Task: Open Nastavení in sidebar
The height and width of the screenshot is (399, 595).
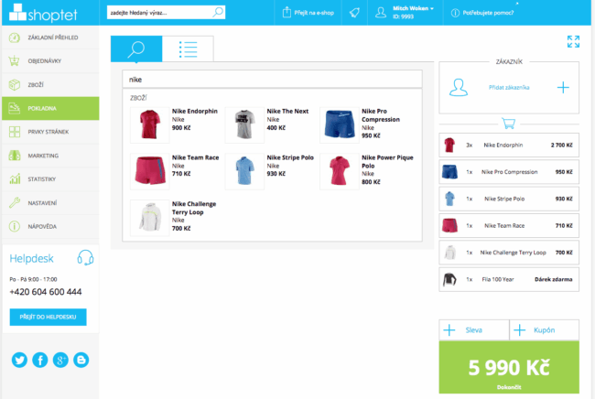Action: [x=50, y=203]
